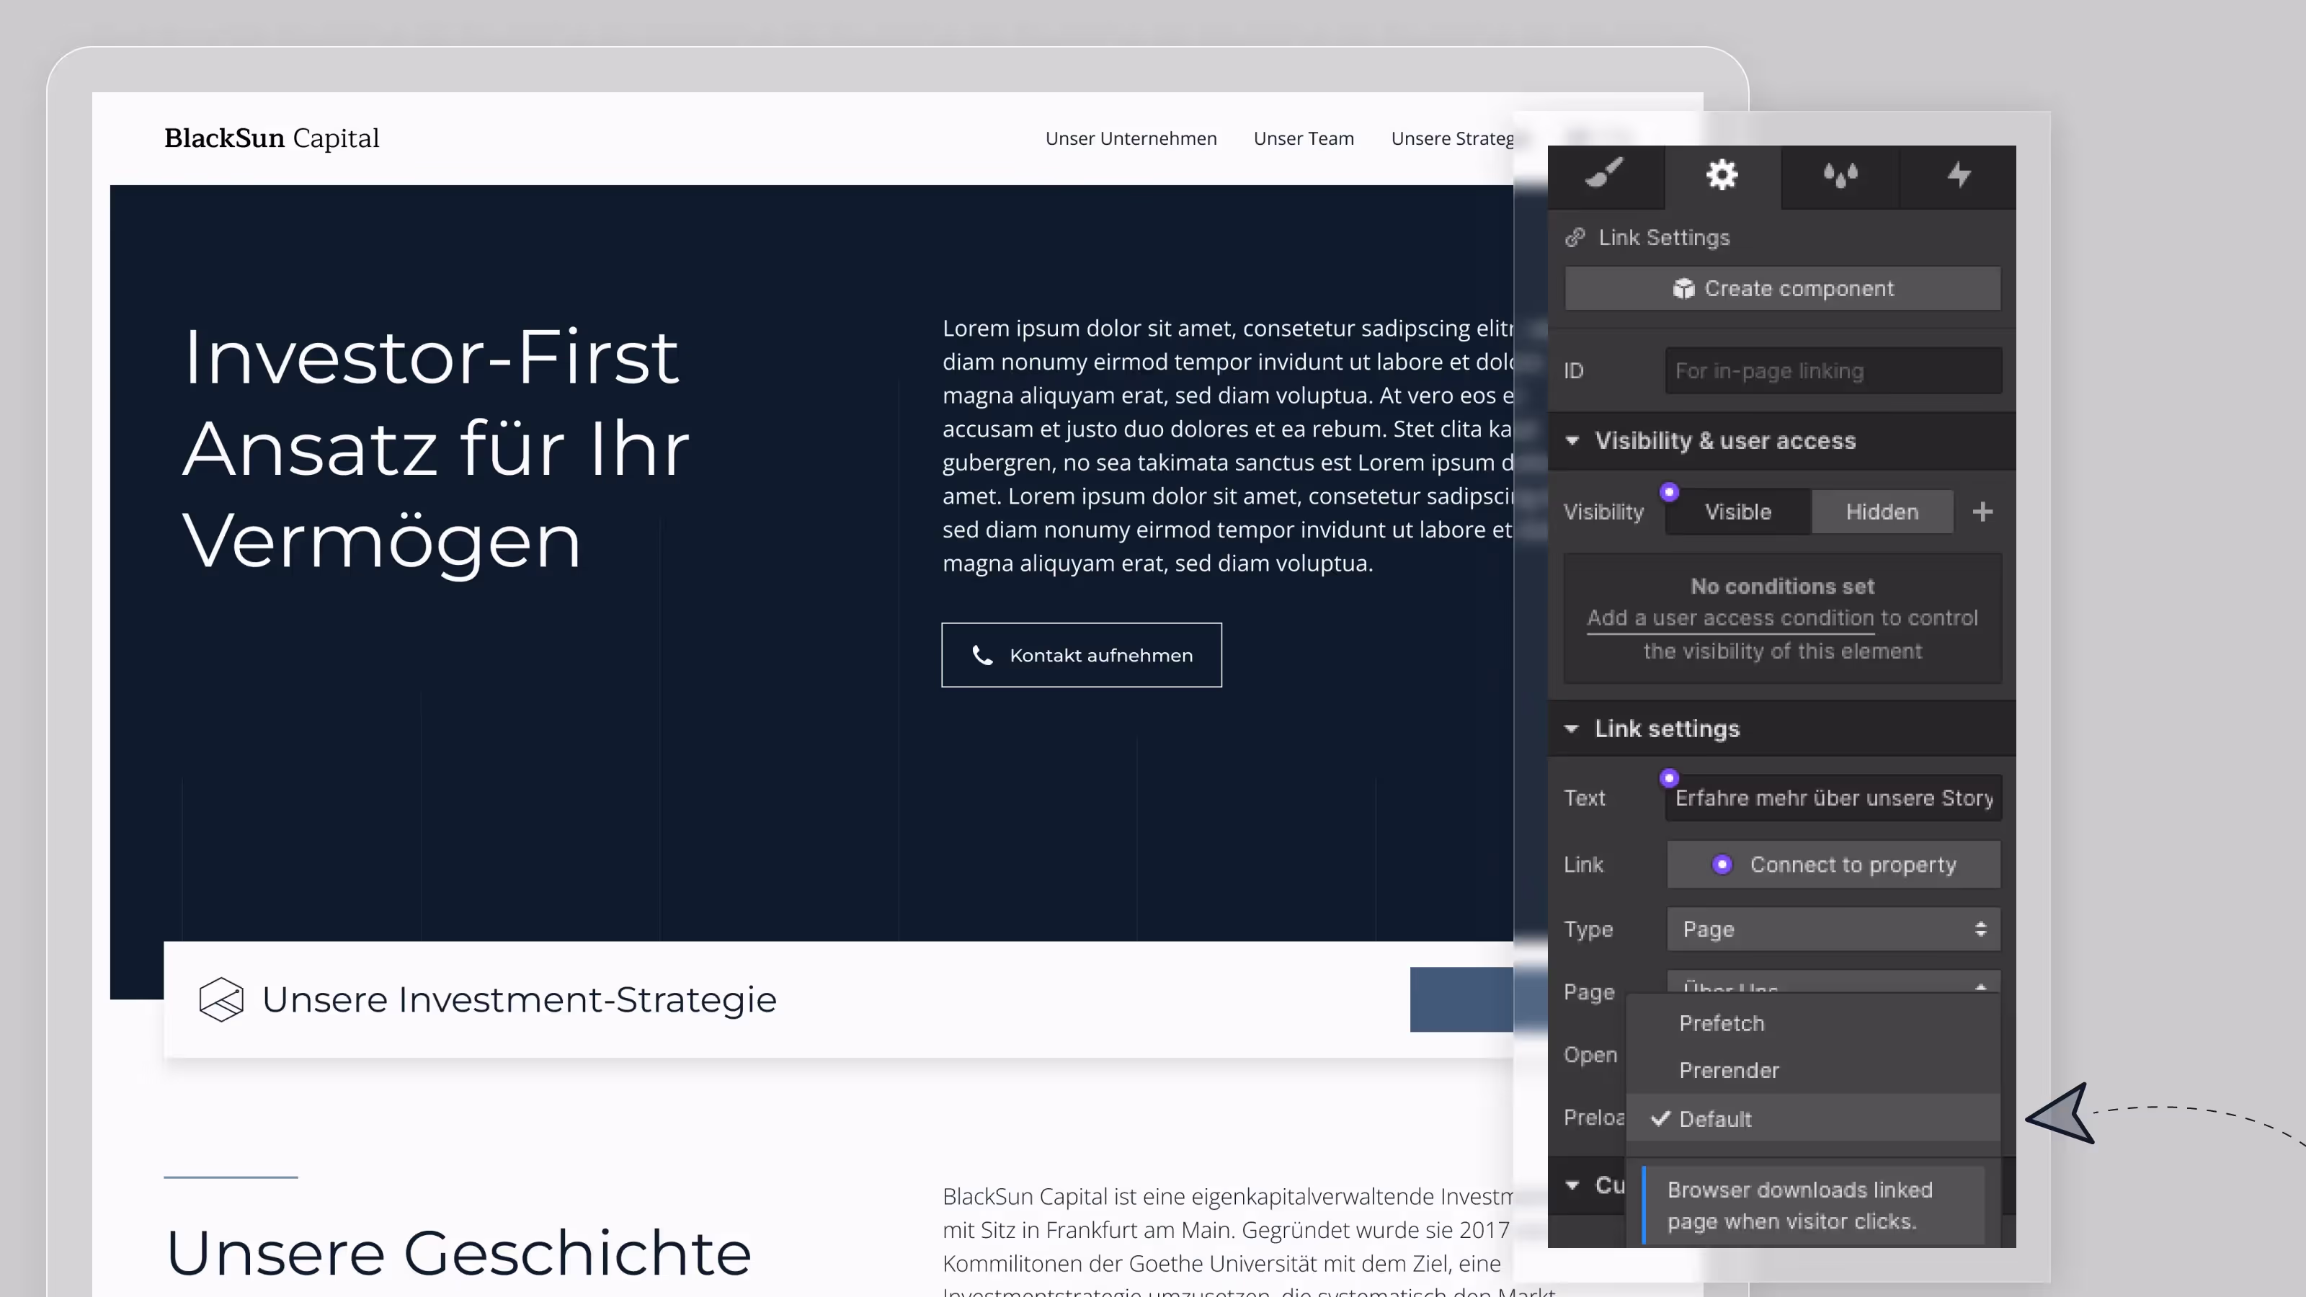Viewport: 2306px width, 1297px height.
Task: Open the Style Manager drops tab
Action: click(x=1840, y=175)
